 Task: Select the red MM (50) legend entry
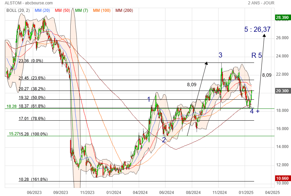62,10
